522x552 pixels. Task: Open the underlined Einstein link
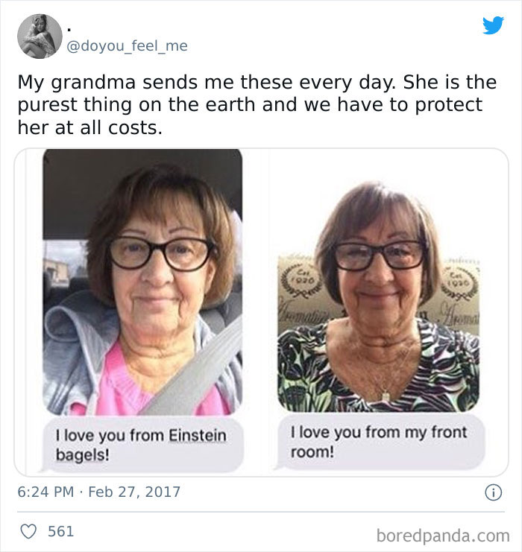pos(197,435)
